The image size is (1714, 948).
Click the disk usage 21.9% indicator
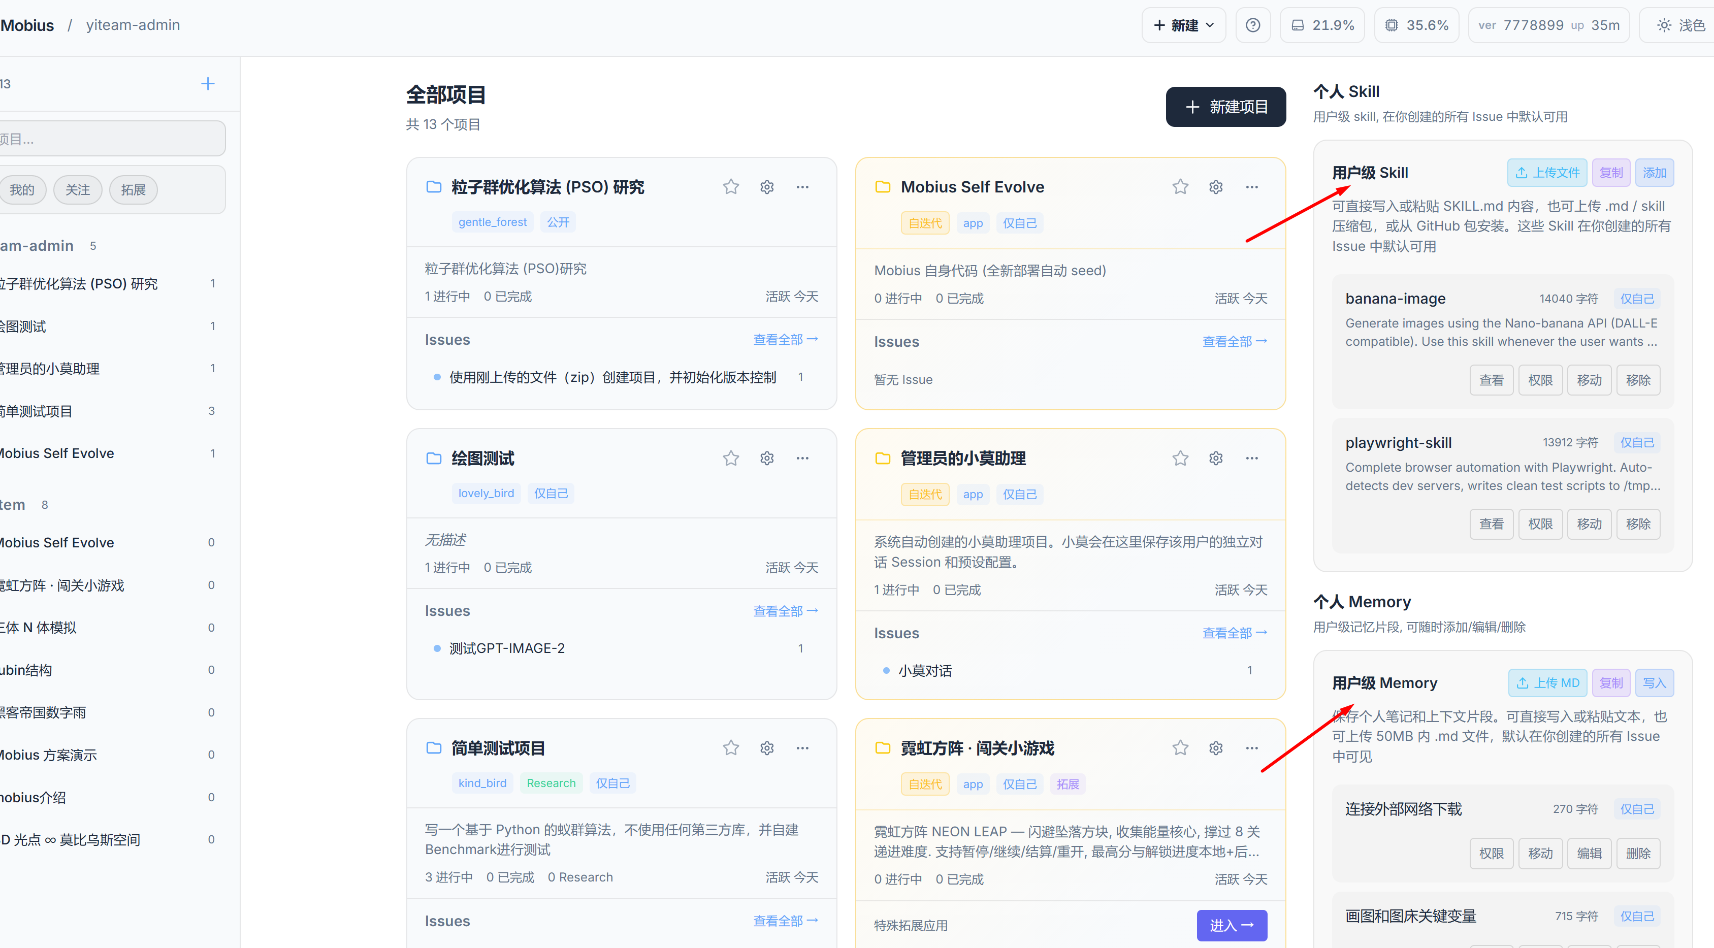pyautogui.click(x=1322, y=25)
